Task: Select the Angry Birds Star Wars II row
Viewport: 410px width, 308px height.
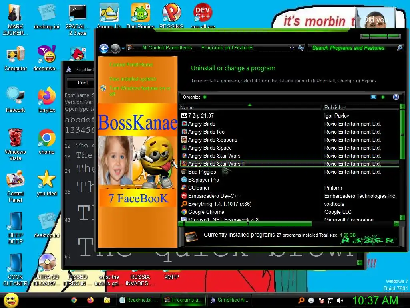Action: 289,164
